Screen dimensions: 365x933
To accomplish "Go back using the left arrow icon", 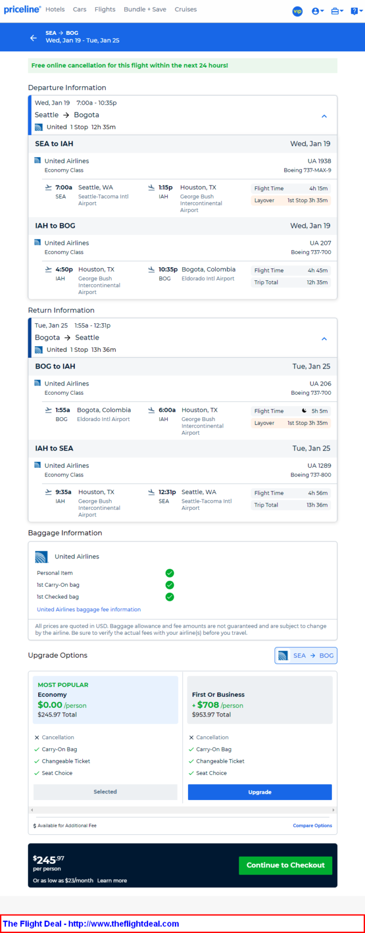I will (x=33, y=38).
